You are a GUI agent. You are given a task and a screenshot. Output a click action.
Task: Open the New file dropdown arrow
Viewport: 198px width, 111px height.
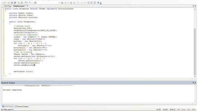click(x=6, y=3)
